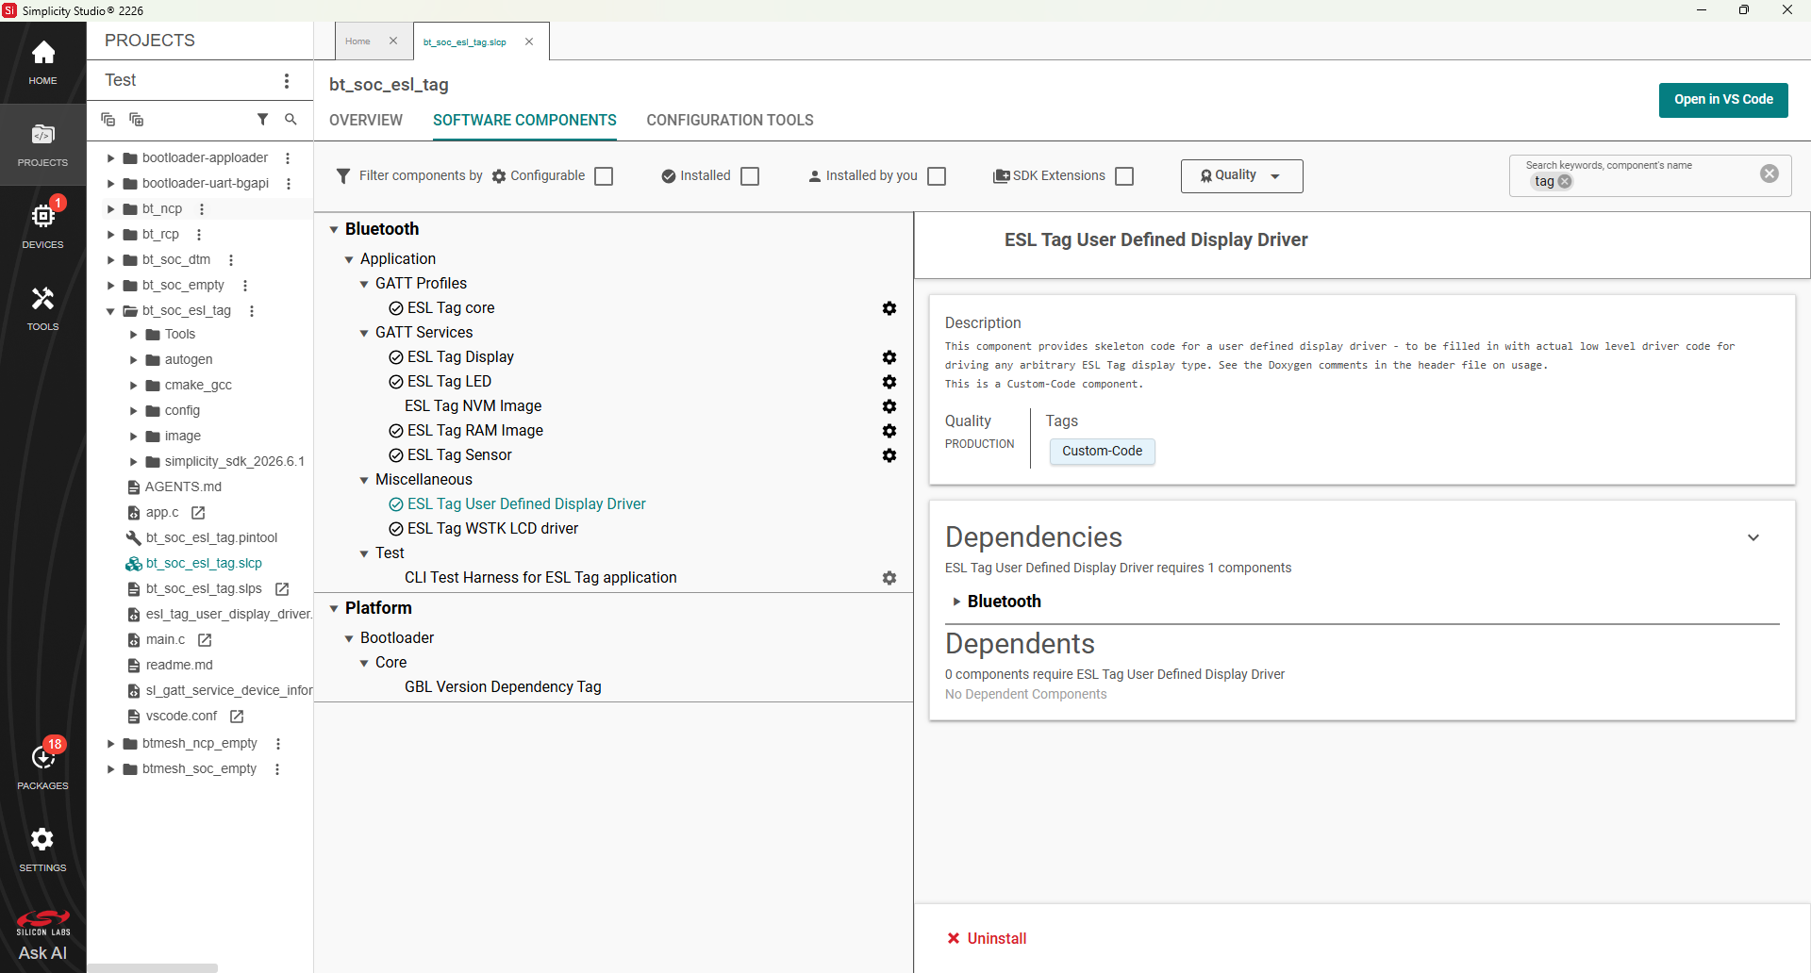Select ESL Tag WSTK LCD driver component
This screenshot has height=973, width=1811.
point(492,529)
